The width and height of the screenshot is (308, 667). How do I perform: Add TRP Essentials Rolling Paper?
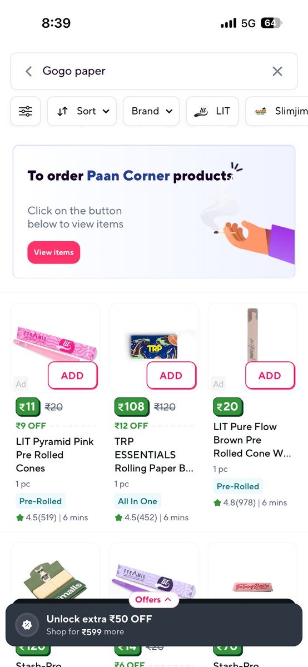[x=171, y=376]
